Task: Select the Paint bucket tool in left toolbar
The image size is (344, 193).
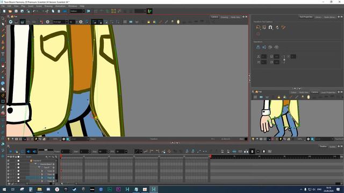Action: pyautogui.click(x=3, y=65)
